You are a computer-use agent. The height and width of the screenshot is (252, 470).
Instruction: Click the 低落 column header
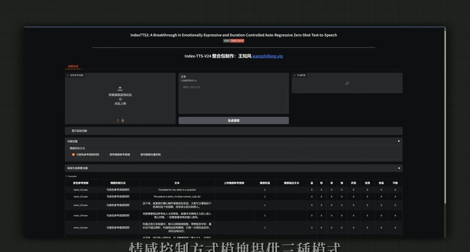pos(367,183)
